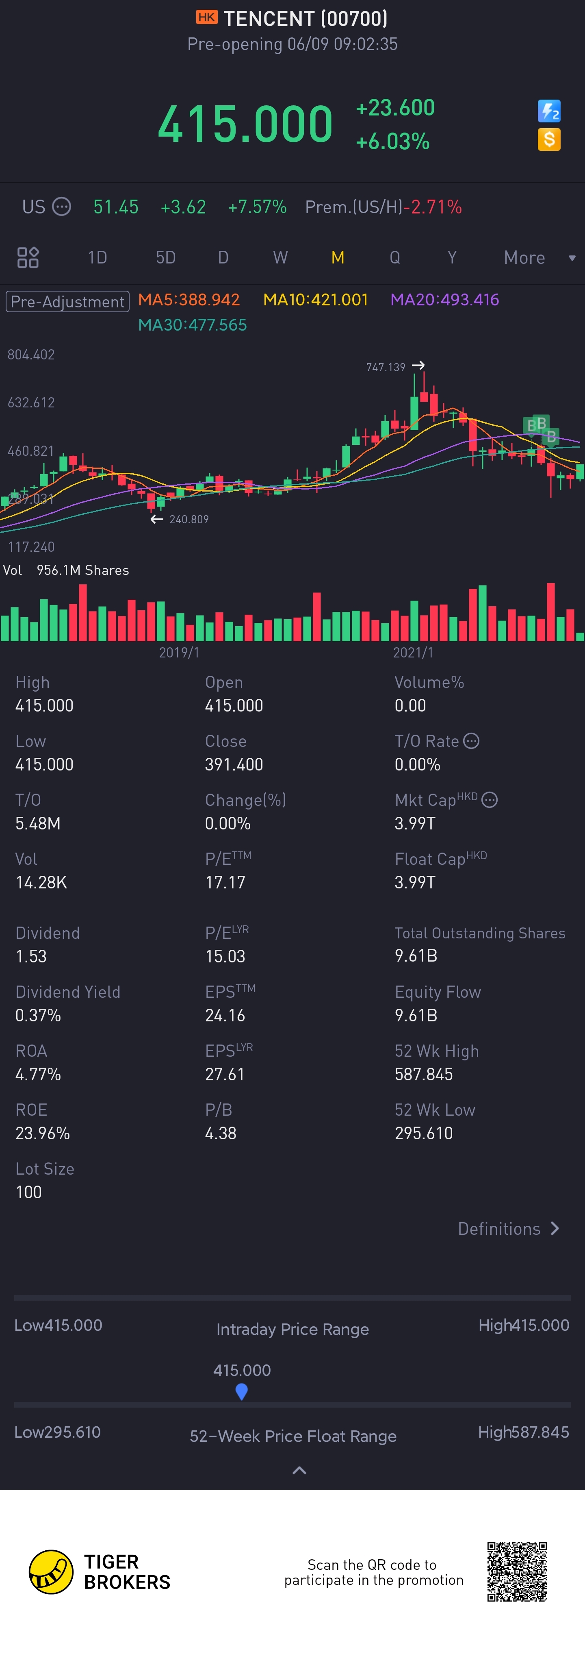Viewport: 585px width, 1654px height.
Task: Toggle the Pre-Adjustment price mode
Action: click(67, 301)
